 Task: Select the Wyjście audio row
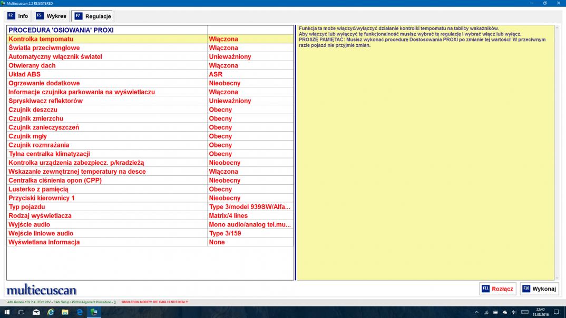[x=150, y=225]
